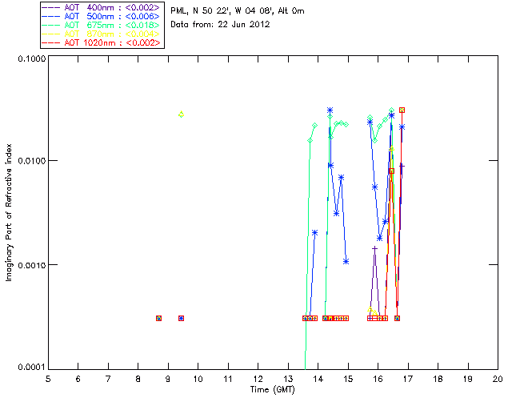Image resolution: width=512 pixels, height=410 pixels.
Task: Click the x-axis tick label 11
Action: [228, 379]
